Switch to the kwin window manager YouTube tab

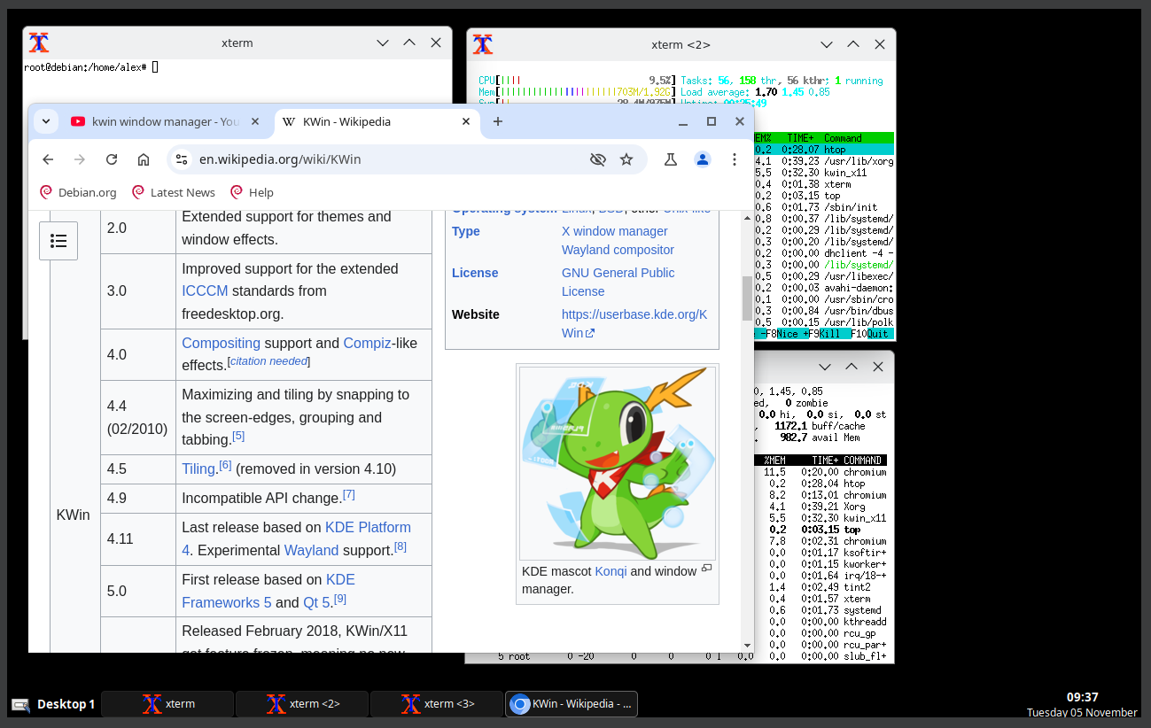click(166, 121)
